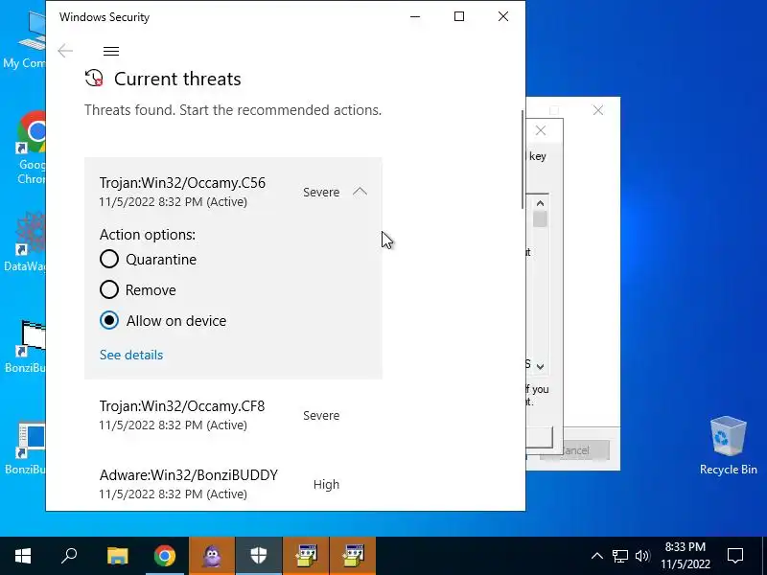Click the Current threats history icon

[94, 79]
